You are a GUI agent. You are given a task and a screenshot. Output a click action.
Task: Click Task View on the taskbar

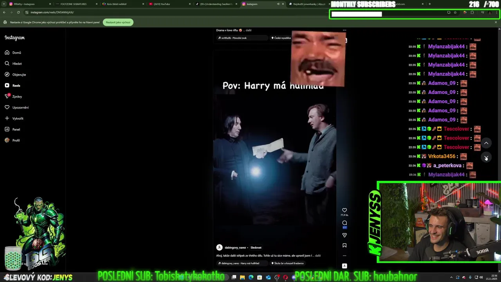tap(234, 277)
